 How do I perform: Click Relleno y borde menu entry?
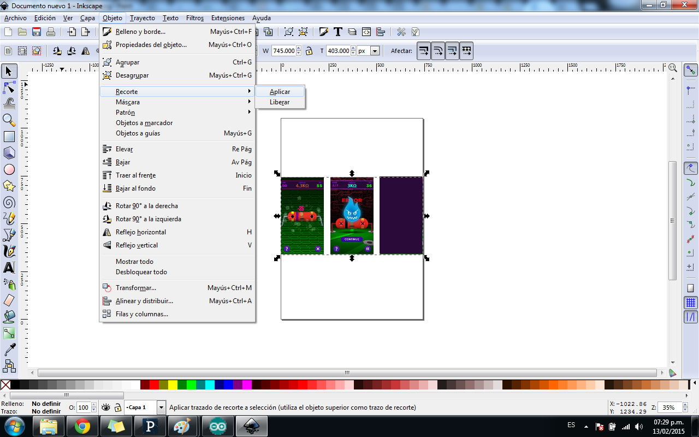177,32
